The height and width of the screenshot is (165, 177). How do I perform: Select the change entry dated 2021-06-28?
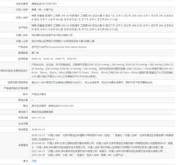pyautogui.click(x=79, y=155)
